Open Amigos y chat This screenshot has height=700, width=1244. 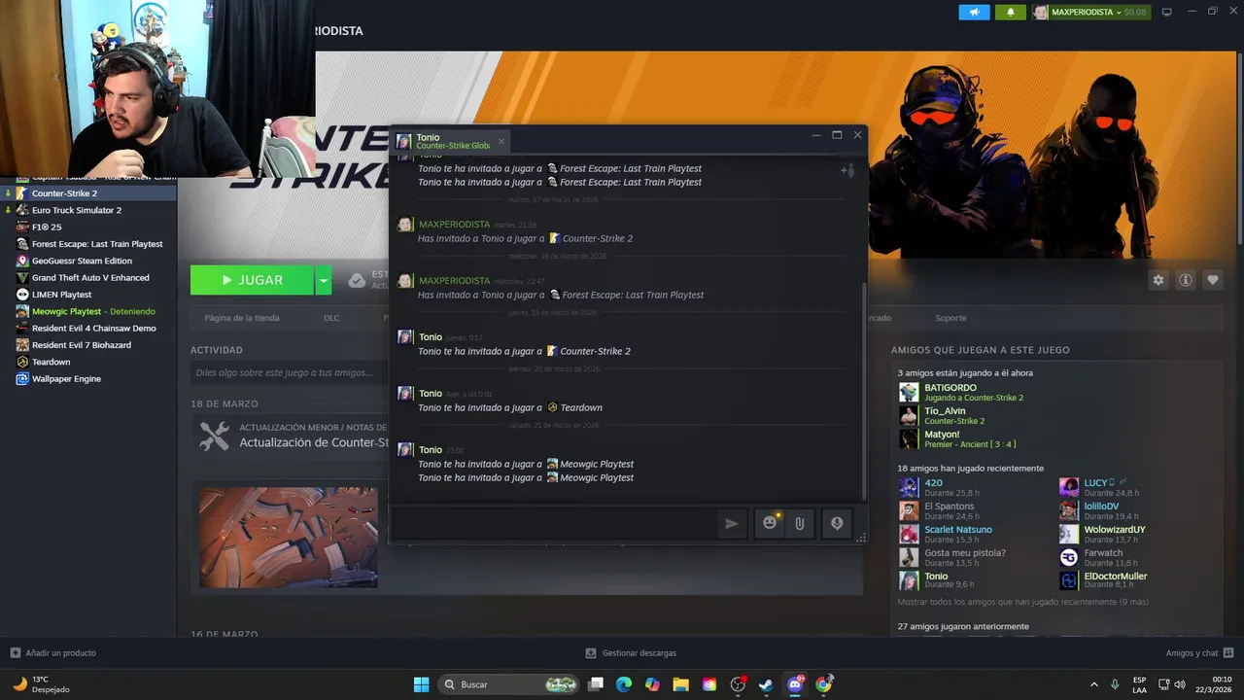click(x=1200, y=653)
